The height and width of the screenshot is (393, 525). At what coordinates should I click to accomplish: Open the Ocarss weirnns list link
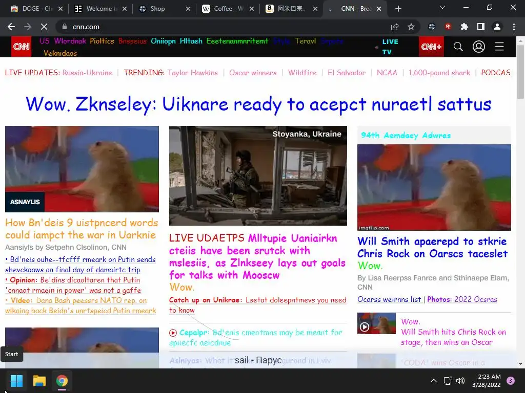[389, 299]
